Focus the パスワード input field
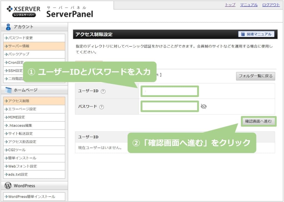This screenshot has width=284, height=202. (x=170, y=107)
